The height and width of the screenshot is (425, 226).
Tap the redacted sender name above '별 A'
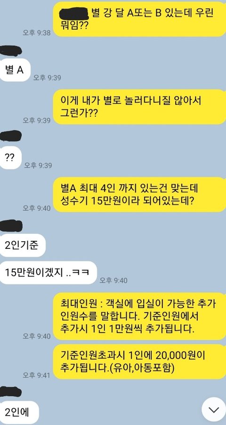pos(10,51)
